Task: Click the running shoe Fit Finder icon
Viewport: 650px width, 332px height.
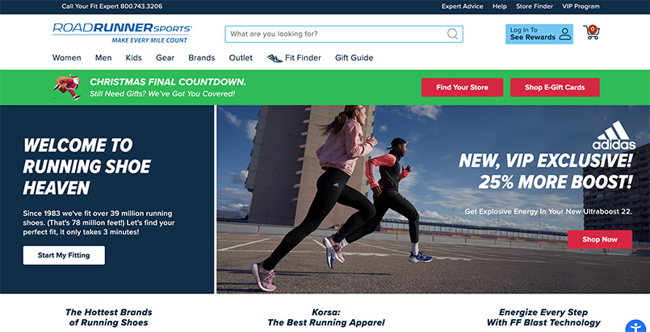Action: click(x=274, y=58)
